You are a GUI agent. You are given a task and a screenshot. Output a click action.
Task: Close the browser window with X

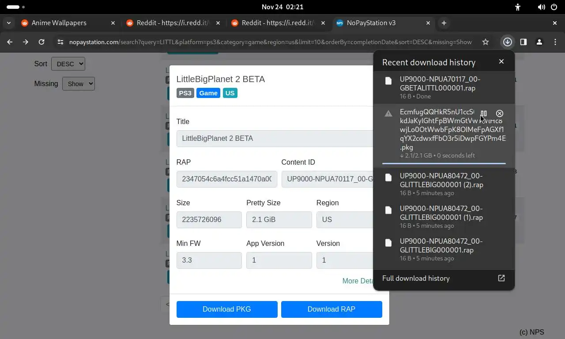[555, 23]
